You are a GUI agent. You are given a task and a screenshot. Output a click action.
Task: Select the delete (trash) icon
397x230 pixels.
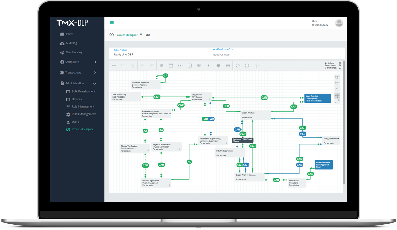coord(133,65)
